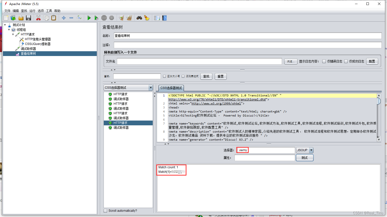Screen dimensions: 387x217
Task: Select HTTP信息头管理器 in the tree
Action: [38, 39]
